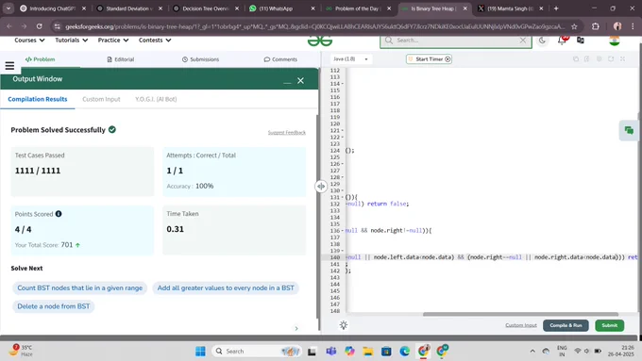
Task: Open Count BST nodes in range problem
Action: (x=80, y=287)
